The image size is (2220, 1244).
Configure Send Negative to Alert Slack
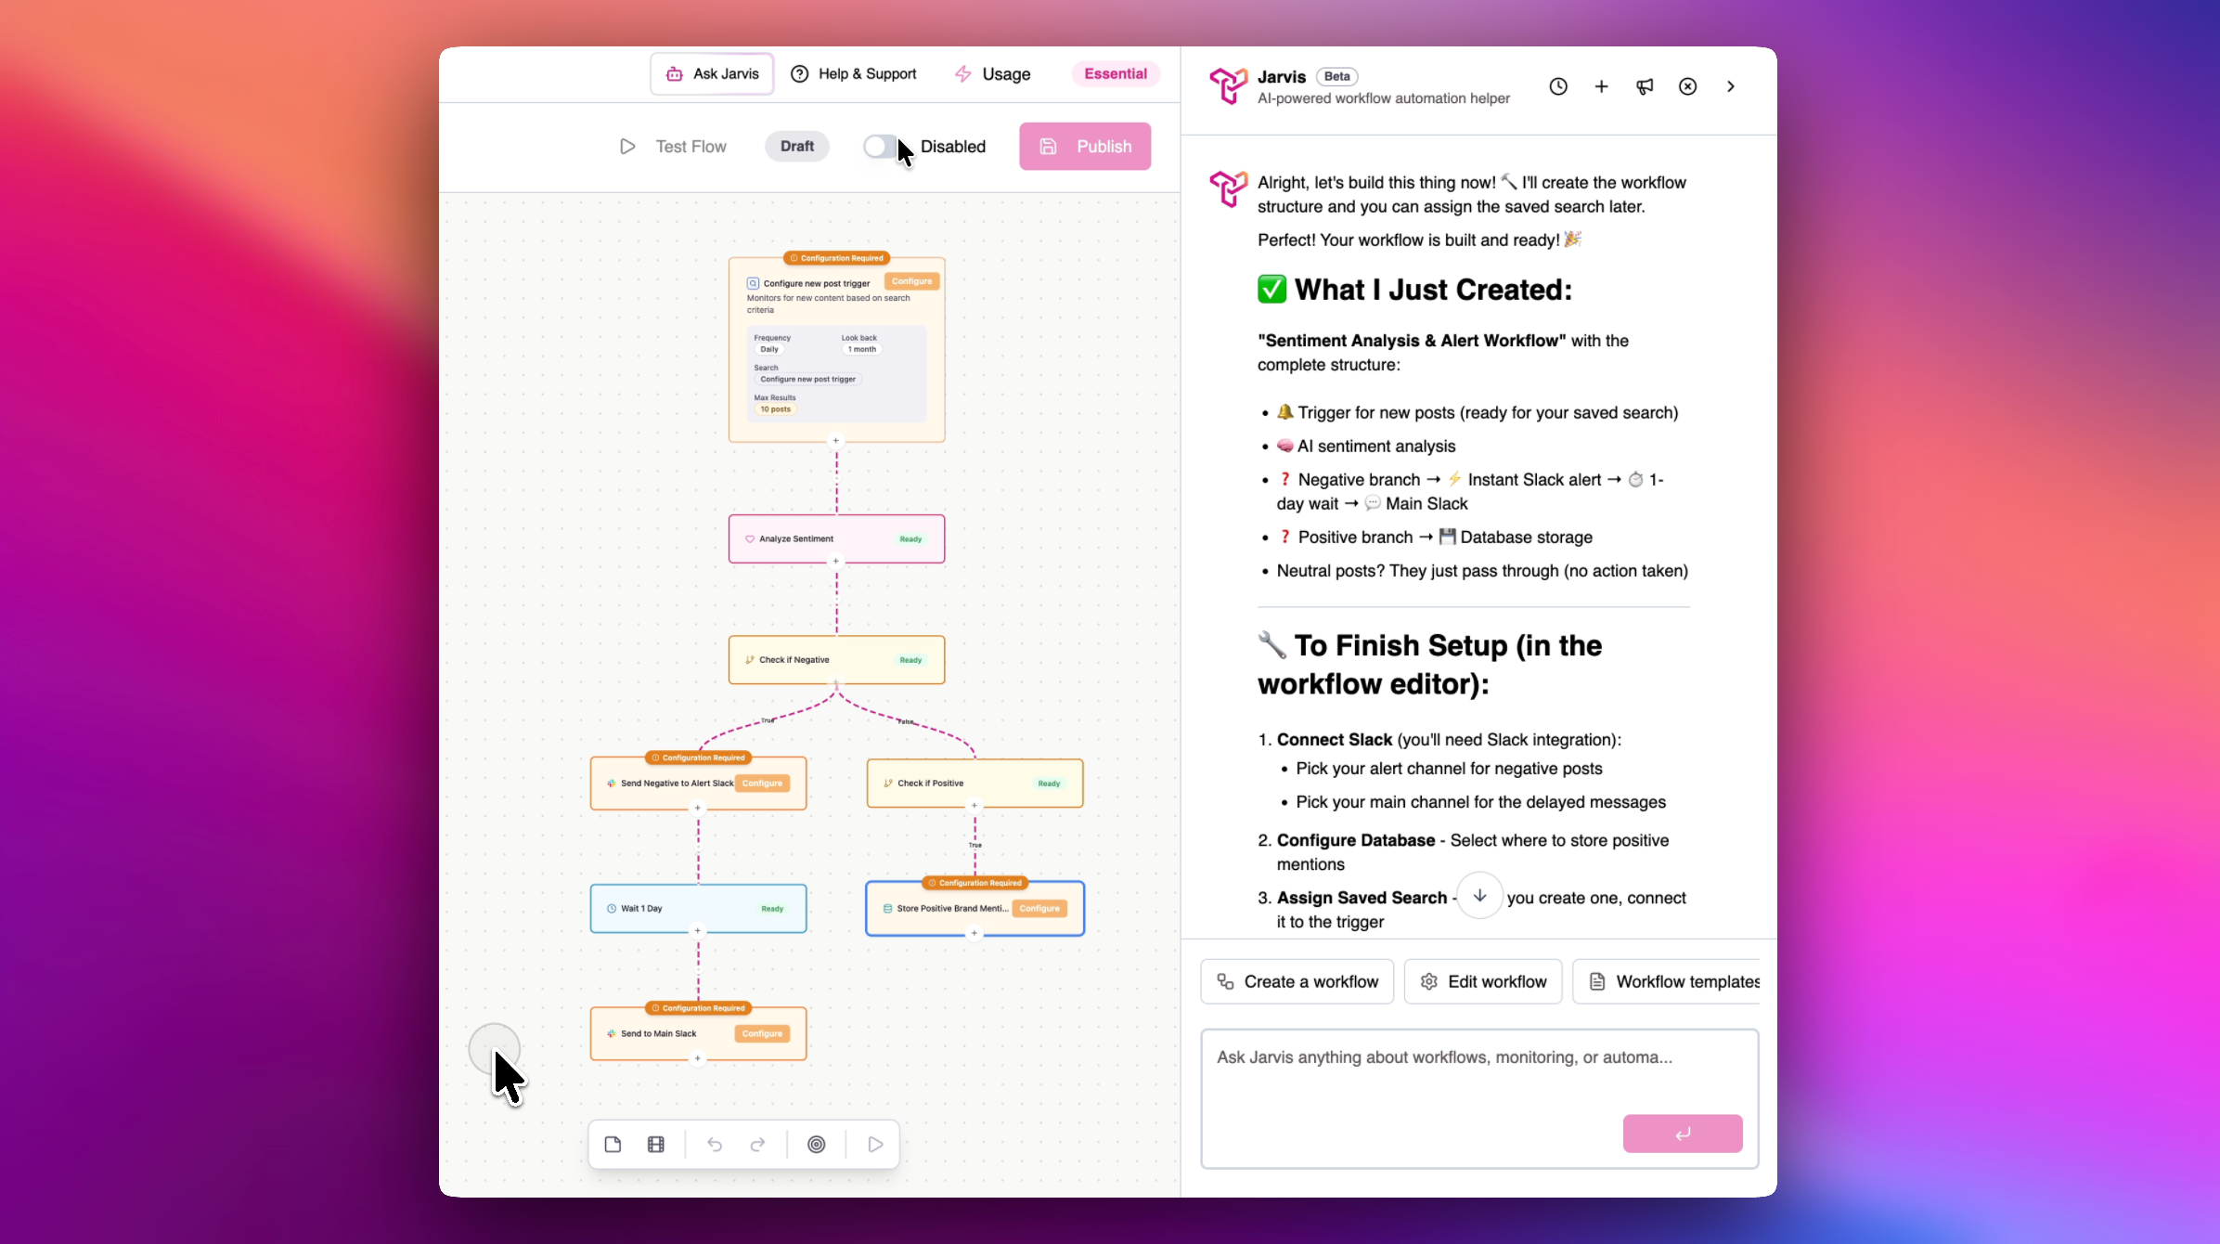pos(762,784)
